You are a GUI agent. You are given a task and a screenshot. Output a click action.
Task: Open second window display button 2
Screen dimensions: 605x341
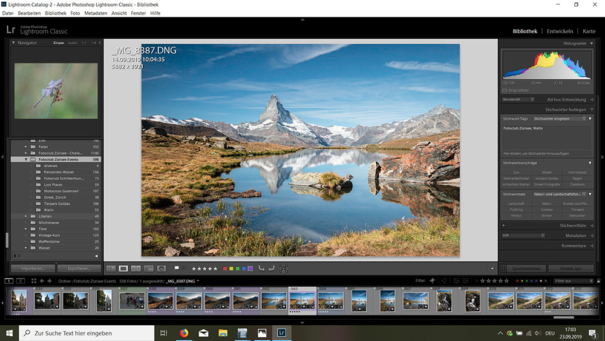(21, 281)
